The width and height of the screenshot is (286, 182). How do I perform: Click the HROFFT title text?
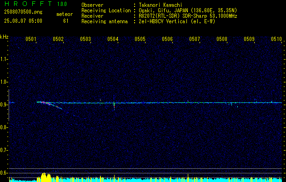(29, 4)
